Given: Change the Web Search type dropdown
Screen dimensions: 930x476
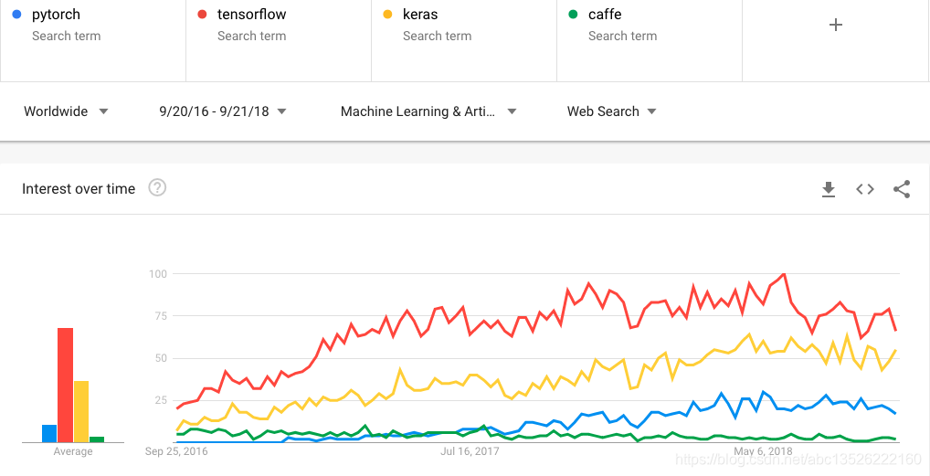Looking at the screenshot, I should [611, 111].
